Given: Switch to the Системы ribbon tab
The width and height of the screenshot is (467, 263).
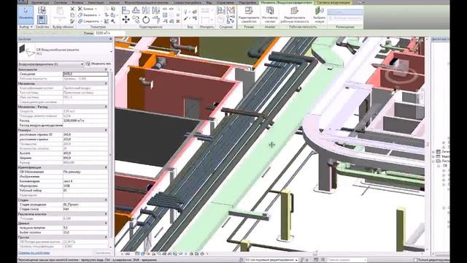Looking at the screenshot, I should [61, 2].
